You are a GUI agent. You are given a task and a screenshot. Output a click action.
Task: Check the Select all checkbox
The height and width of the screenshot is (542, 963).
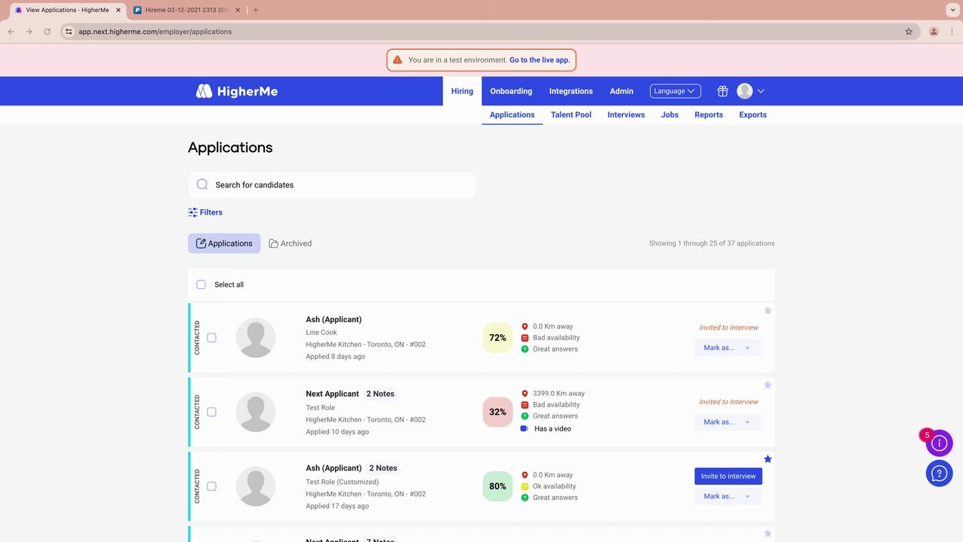pyautogui.click(x=201, y=285)
